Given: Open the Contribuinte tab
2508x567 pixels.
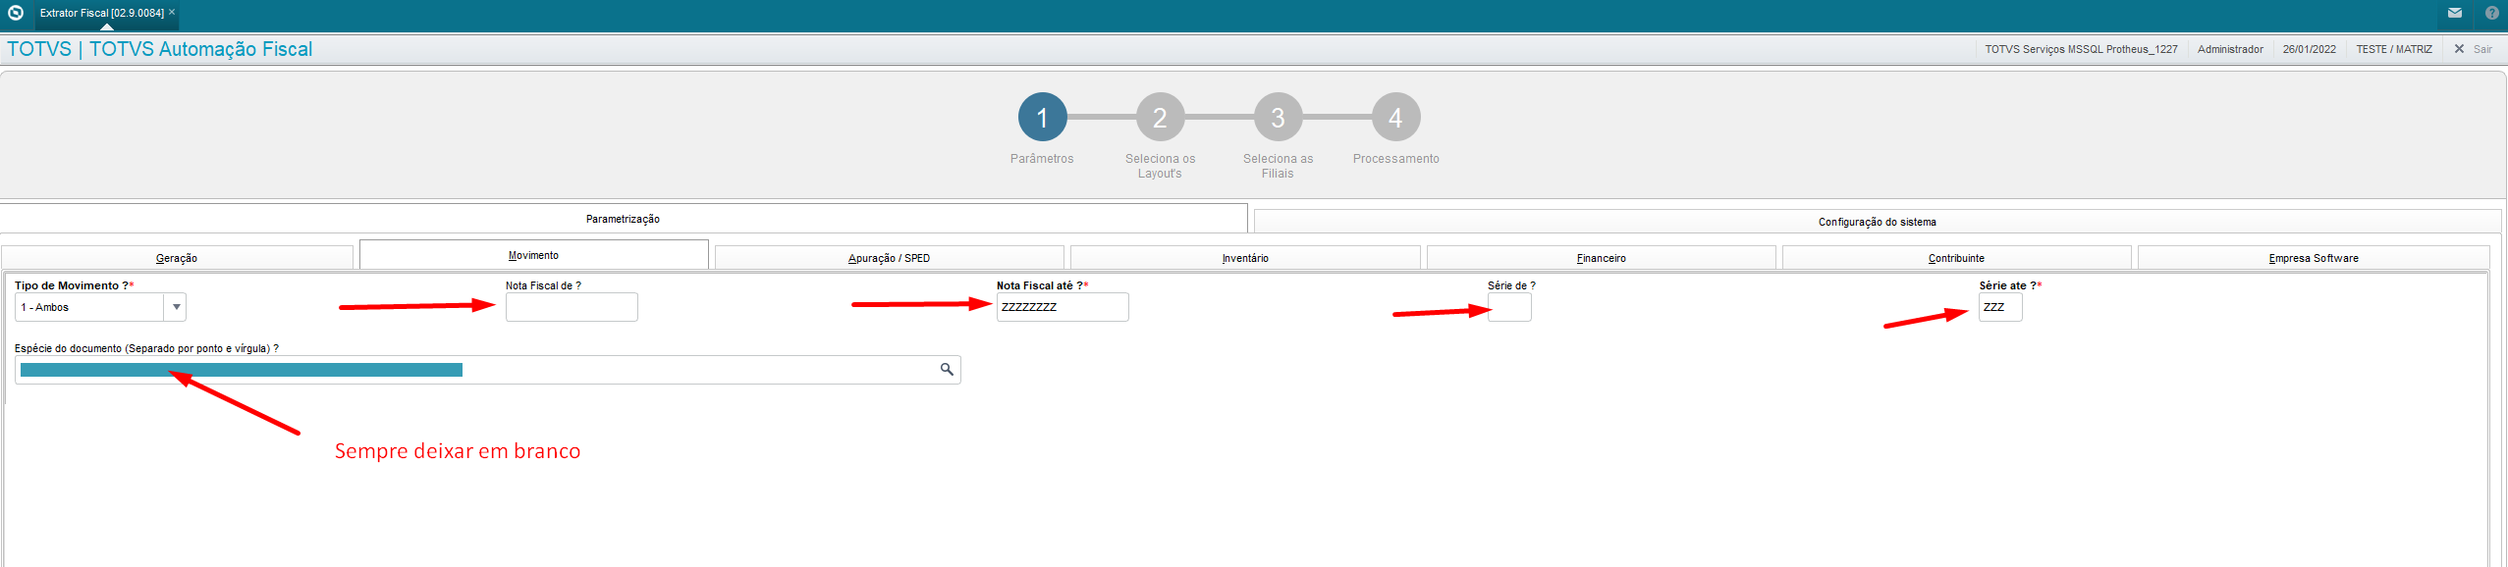Looking at the screenshot, I should pos(1956,258).
